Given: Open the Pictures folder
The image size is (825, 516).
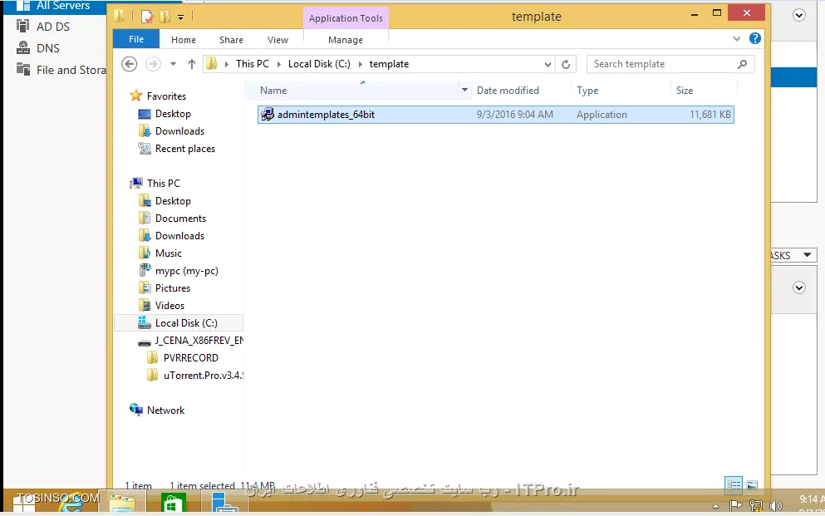Looking at the screenshot, I should point(173,288).
